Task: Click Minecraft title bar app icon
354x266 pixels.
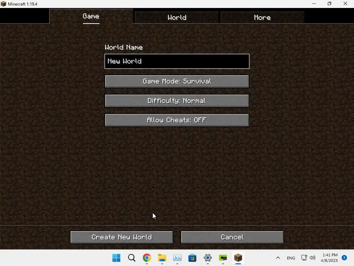Action: tap(3, 4)
